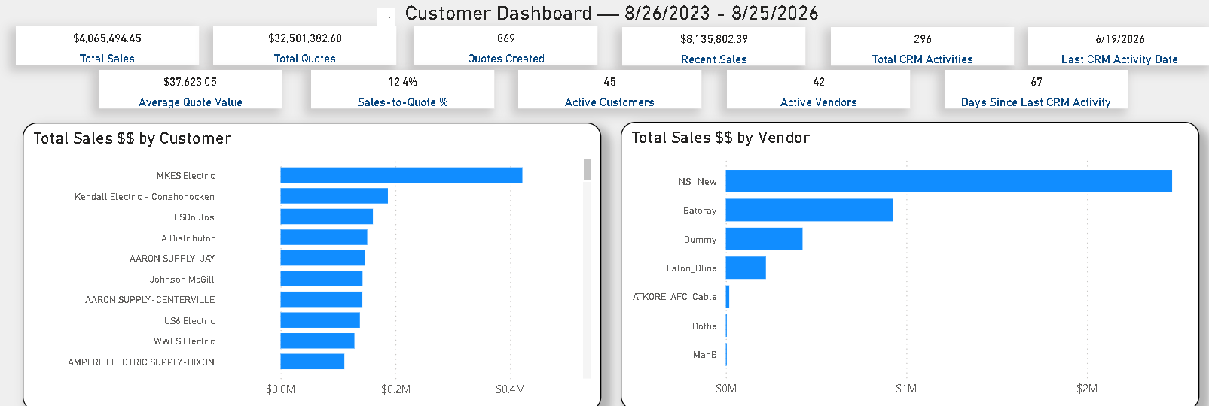The width and height of the screenshot is (1209, 406).
Task: Select the US6 Electric bar
Action: click(320, 320)
